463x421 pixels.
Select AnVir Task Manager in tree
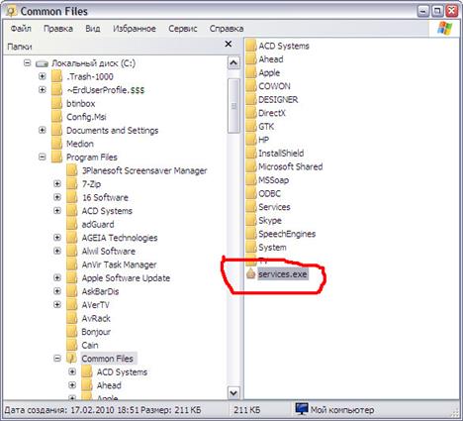click(x=119, y=264)
